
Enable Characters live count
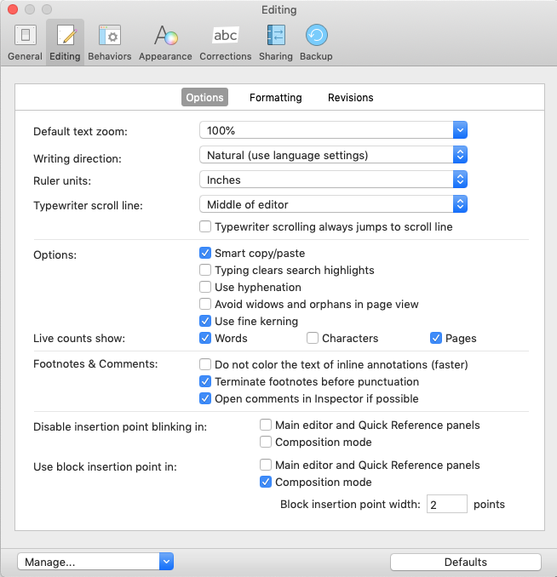click(x=313, y=338)
